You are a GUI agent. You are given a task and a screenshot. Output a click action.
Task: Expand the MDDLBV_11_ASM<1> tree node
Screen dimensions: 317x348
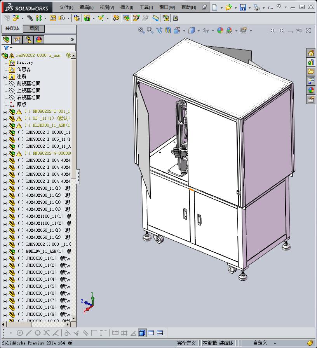[x=5, y=252]
